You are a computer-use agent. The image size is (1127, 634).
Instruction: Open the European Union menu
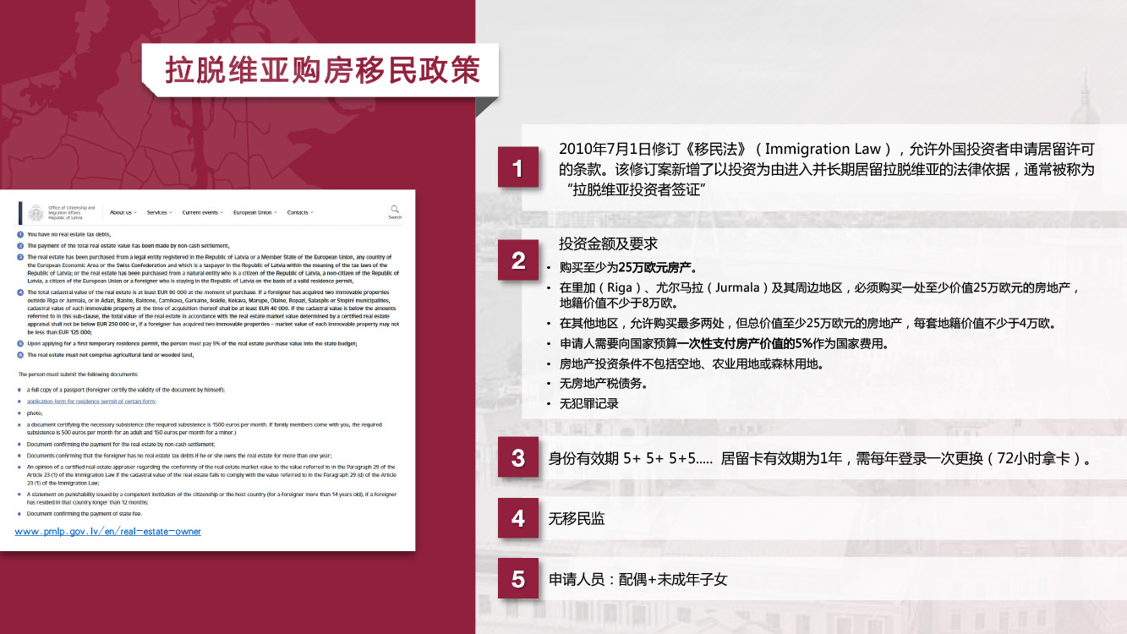point(255,212)
